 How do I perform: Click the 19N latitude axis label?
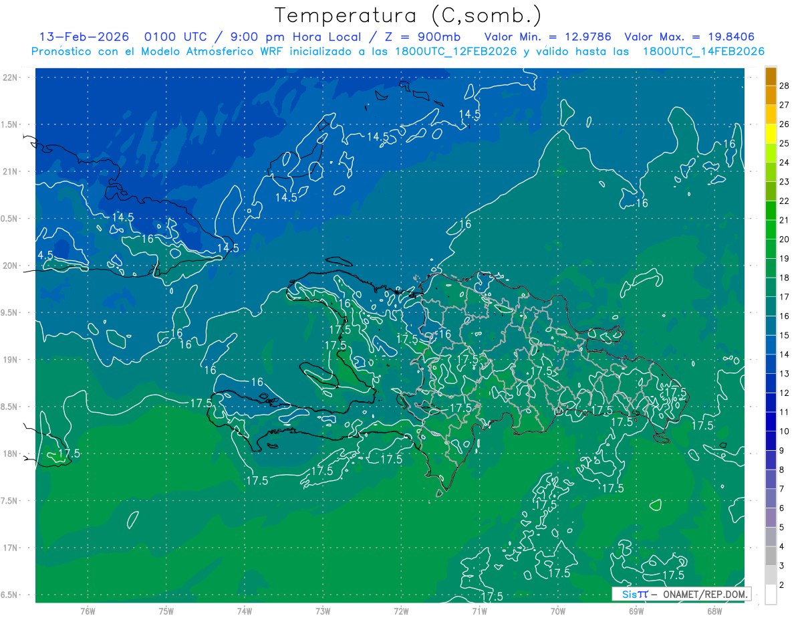[x=10, y=360]
